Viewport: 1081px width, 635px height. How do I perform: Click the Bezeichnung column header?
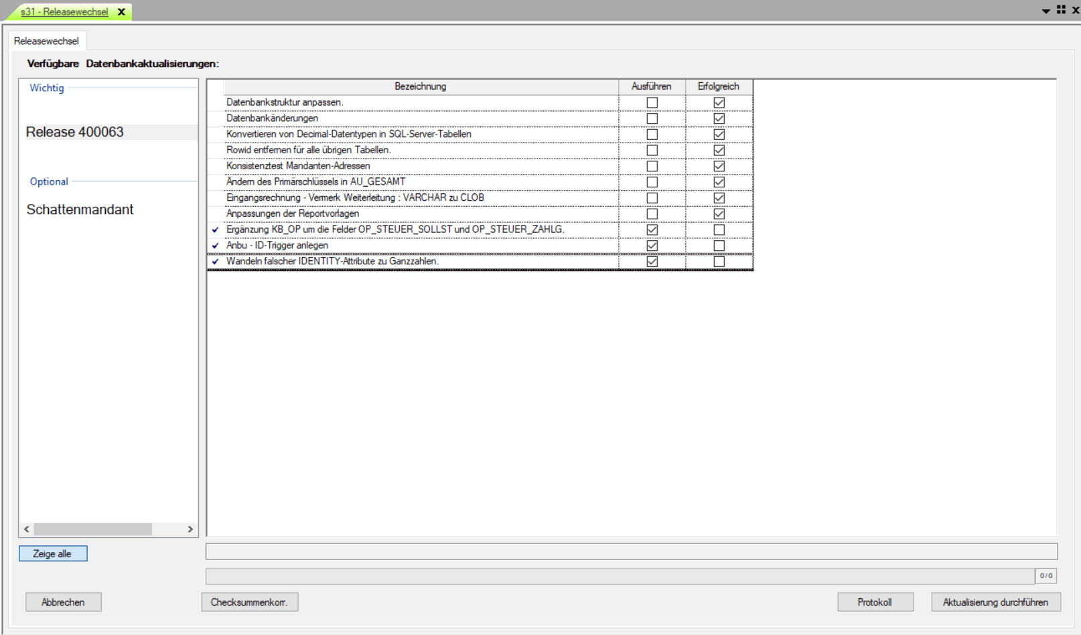click(420, 86)
